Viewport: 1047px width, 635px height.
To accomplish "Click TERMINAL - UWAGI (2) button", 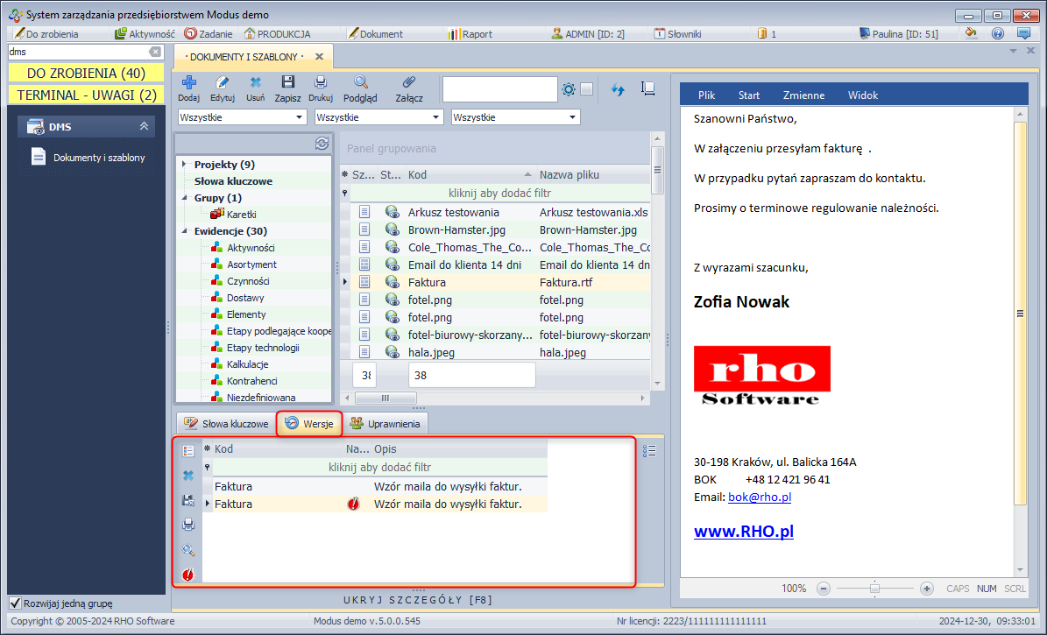I will pyautogui.click(x=86, y=95).
